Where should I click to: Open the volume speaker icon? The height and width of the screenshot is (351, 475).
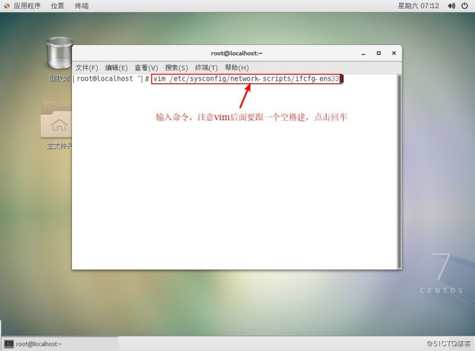451,6
